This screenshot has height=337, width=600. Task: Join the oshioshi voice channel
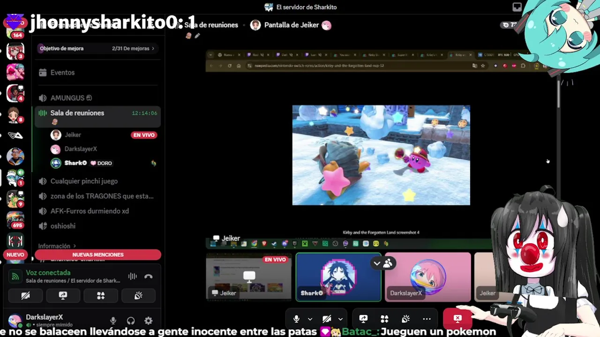(x=97, y=226)
